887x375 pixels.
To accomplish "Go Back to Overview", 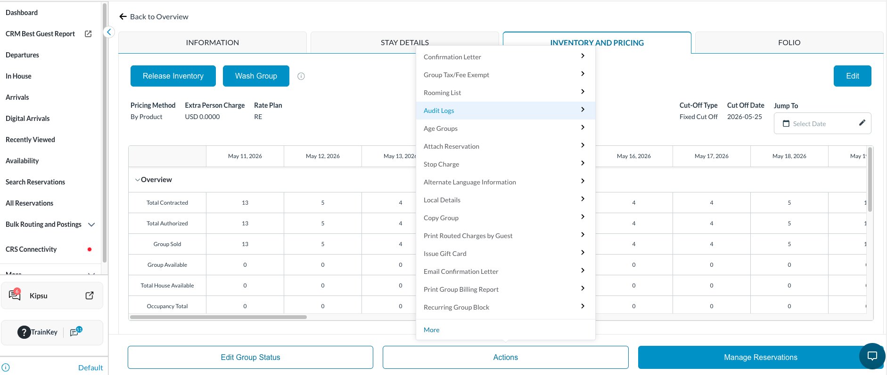I will click(x=154, y=16).
